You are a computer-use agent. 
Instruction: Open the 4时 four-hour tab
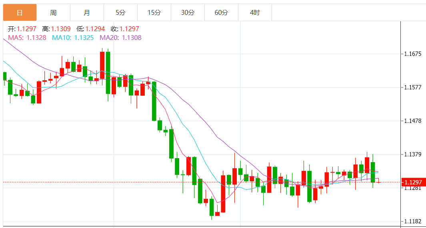click(255, 12)
